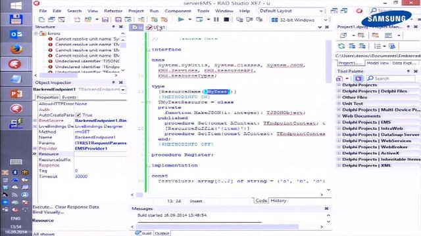
Task: Click the Pause toolbar button
Action: 216,20
